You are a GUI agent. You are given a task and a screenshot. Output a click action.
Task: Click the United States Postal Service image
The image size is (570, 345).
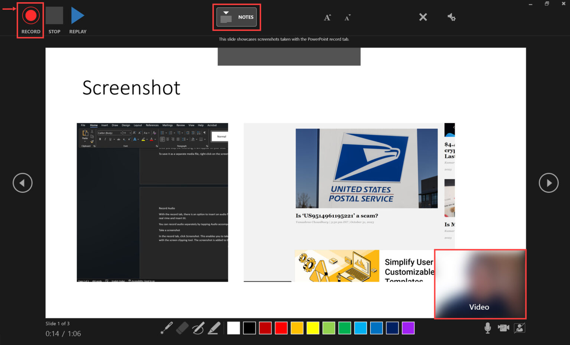tap(367, 168)
